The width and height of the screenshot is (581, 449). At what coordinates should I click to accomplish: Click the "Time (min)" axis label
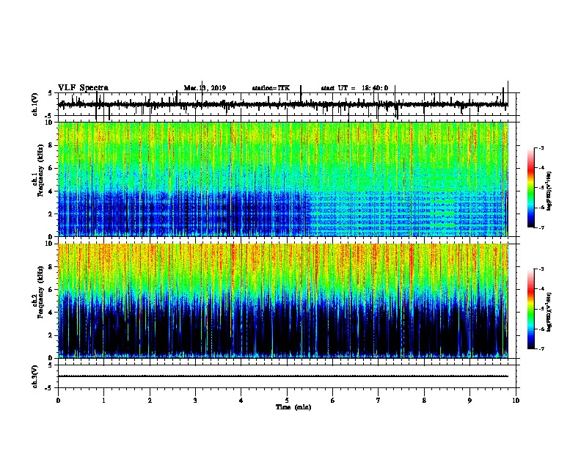tap(293, 407)
